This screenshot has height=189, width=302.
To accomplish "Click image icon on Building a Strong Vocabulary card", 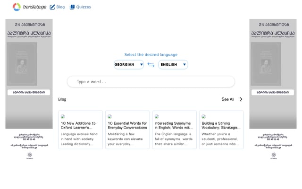I will pos(204,117).
